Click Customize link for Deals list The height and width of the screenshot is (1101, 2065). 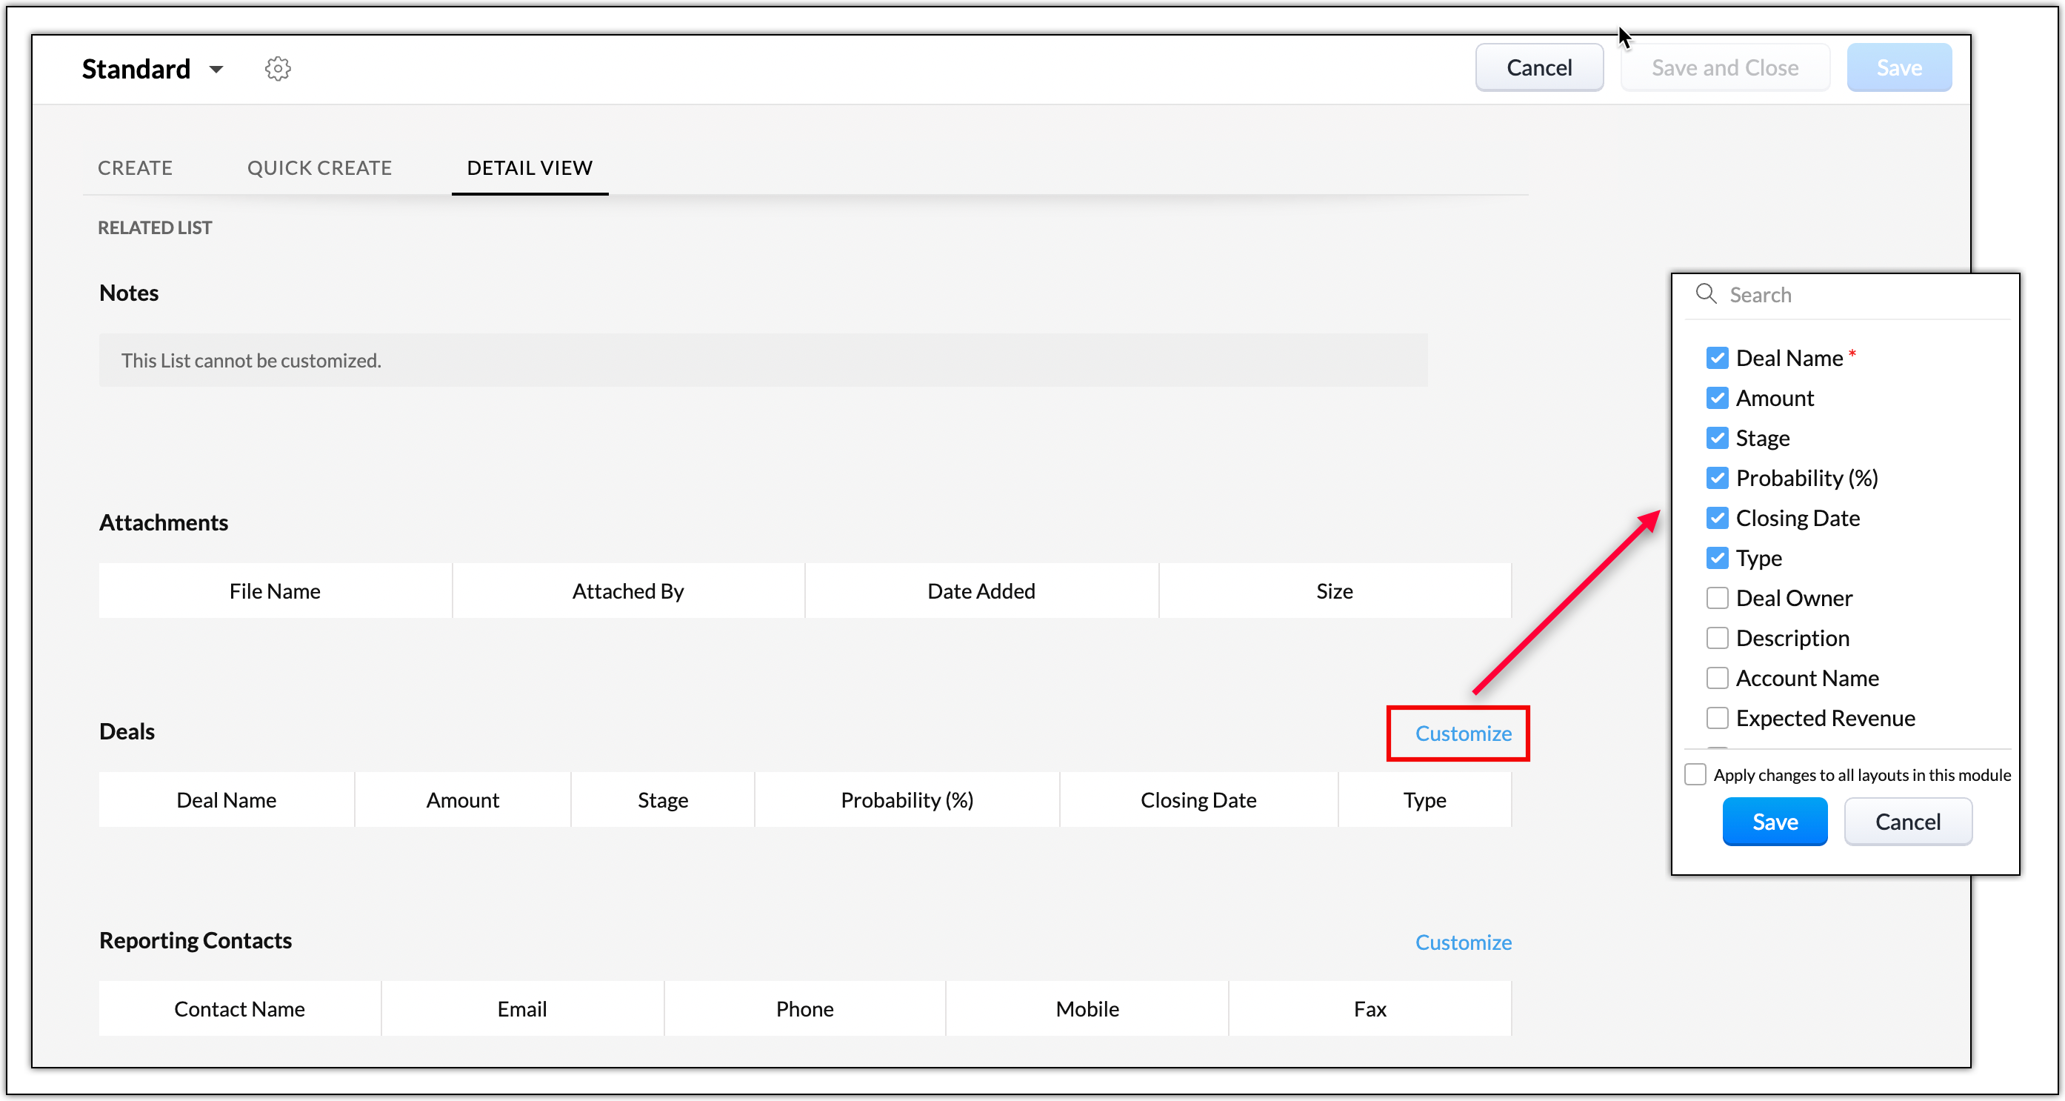tap(1463, 734)
